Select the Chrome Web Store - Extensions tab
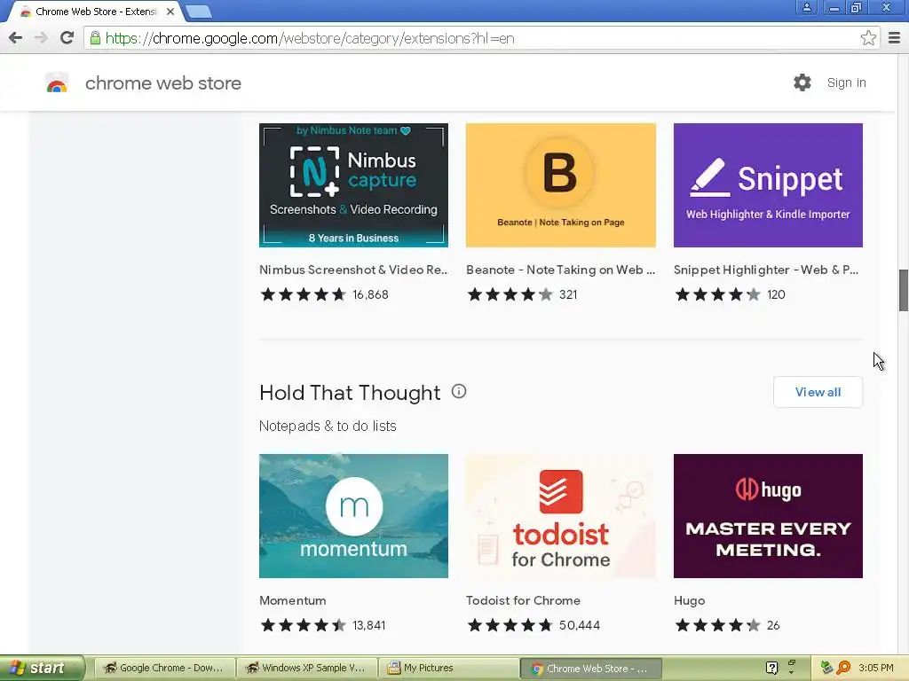909x681 pixels. click(96, 12)
